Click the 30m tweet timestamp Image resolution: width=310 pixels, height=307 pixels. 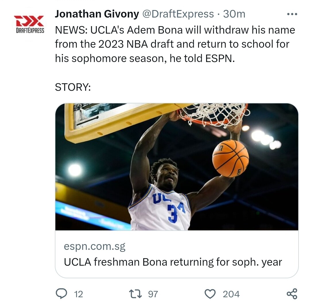234,14
